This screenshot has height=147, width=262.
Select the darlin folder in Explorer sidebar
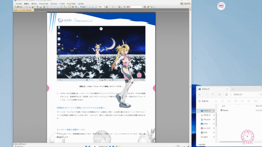pyautogui.click(x=206, y=137)
